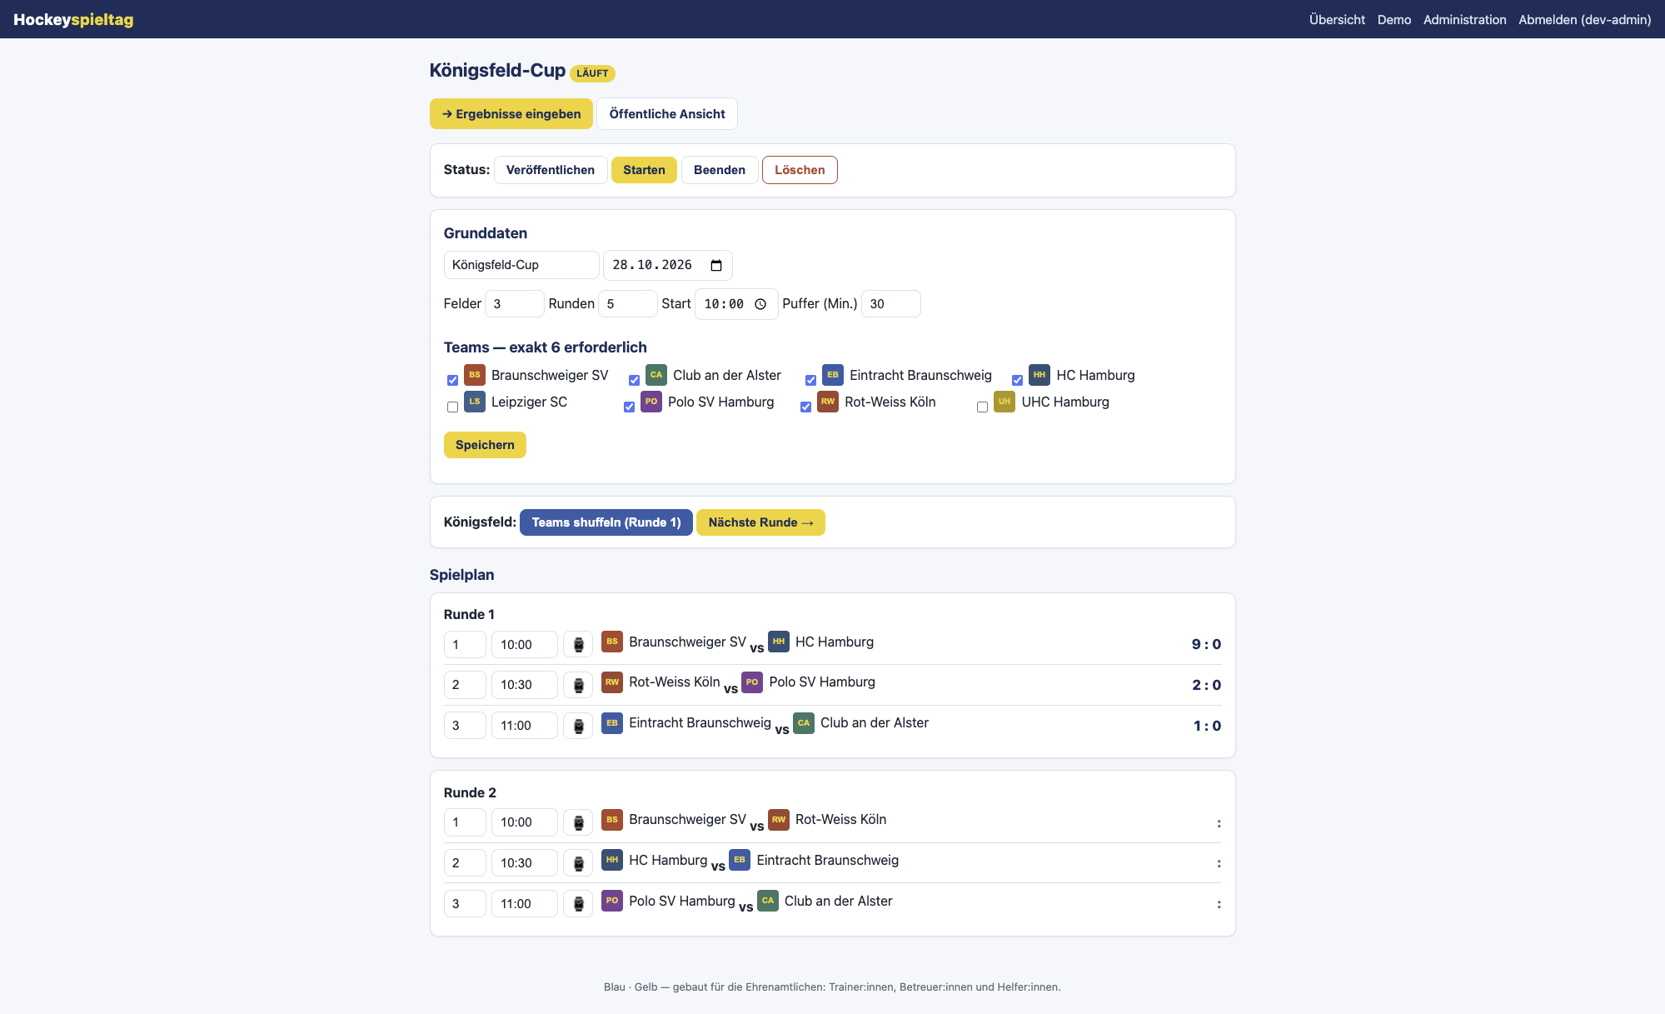Open Übersicht in the top navigation
Screen dimensions: 1665x1014
tap(1337, 19)
